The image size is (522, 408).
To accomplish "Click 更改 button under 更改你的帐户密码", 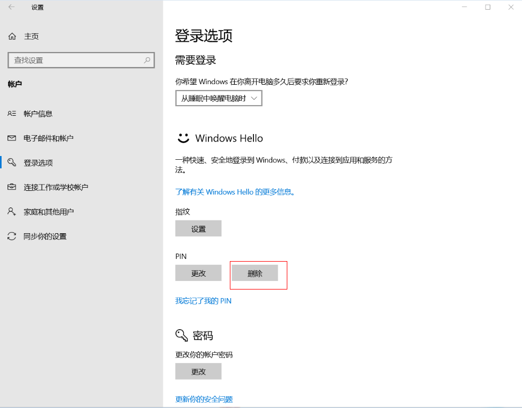I will pos(198,372).
